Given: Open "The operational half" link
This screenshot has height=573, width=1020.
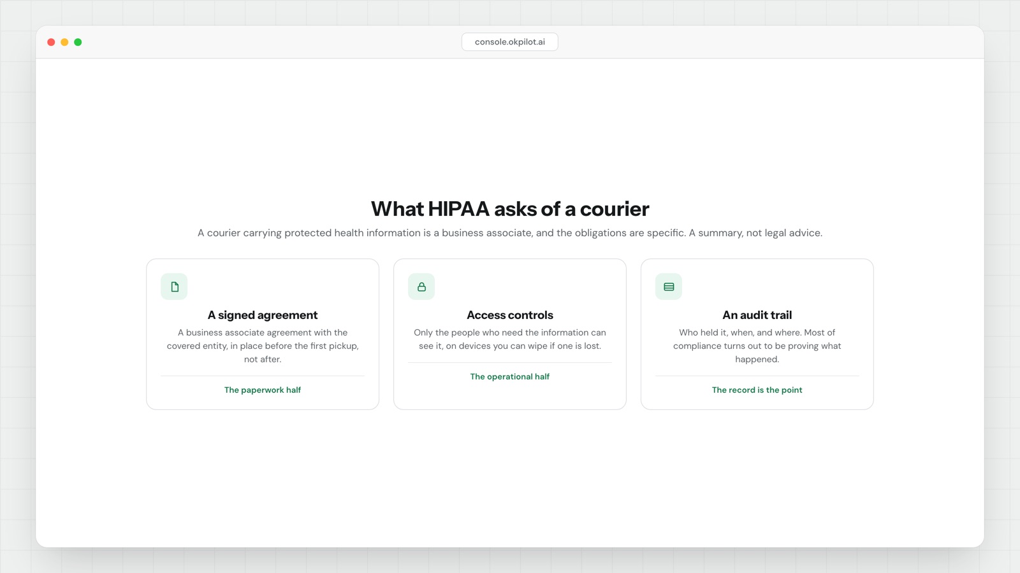Looking at the screenshot, I should coord(510,377).
